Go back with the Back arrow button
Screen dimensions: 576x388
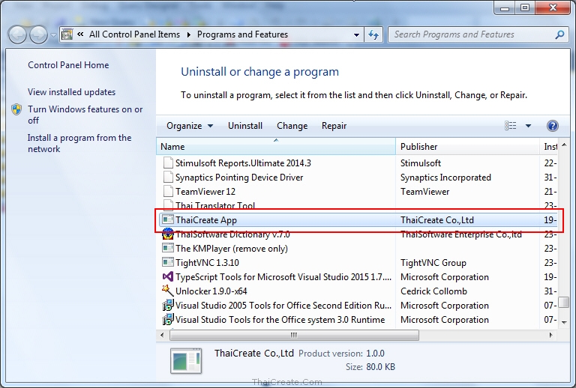(17, 35)
